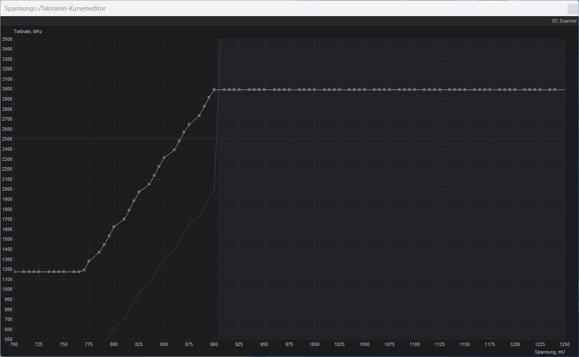The height and width of the screenshot is (357, 579).
Task: Click the "3500" frequency axis value
Action: [7, 39]
